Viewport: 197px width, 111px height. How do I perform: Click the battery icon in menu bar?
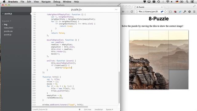point(182,2)
